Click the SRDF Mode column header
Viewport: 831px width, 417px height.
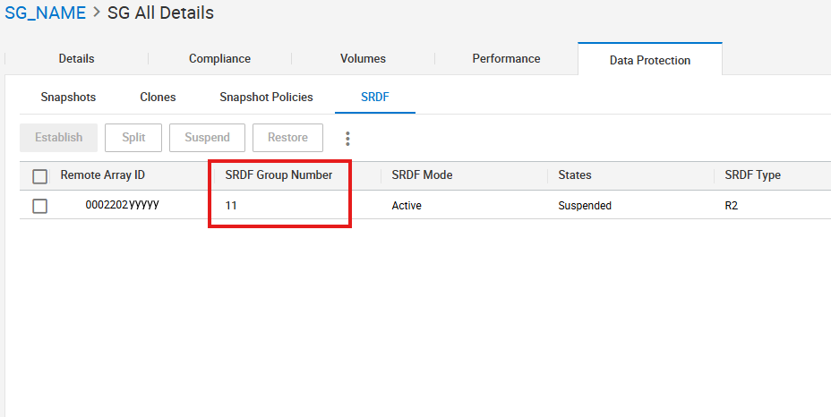(422, 175)
